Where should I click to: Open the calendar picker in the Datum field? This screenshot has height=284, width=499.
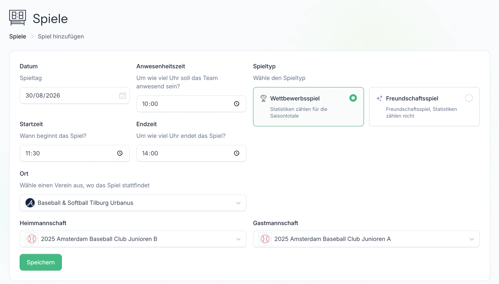[x=123, y=96]
